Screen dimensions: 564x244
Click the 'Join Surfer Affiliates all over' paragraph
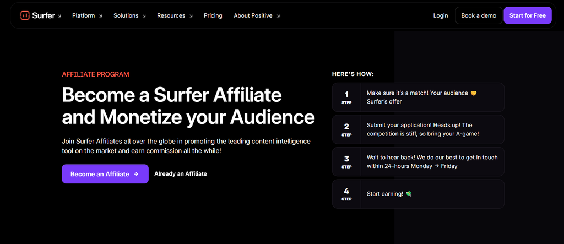(x=186, y=146)
